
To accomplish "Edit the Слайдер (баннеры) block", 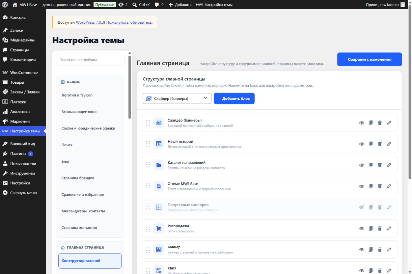I will 389,123.
